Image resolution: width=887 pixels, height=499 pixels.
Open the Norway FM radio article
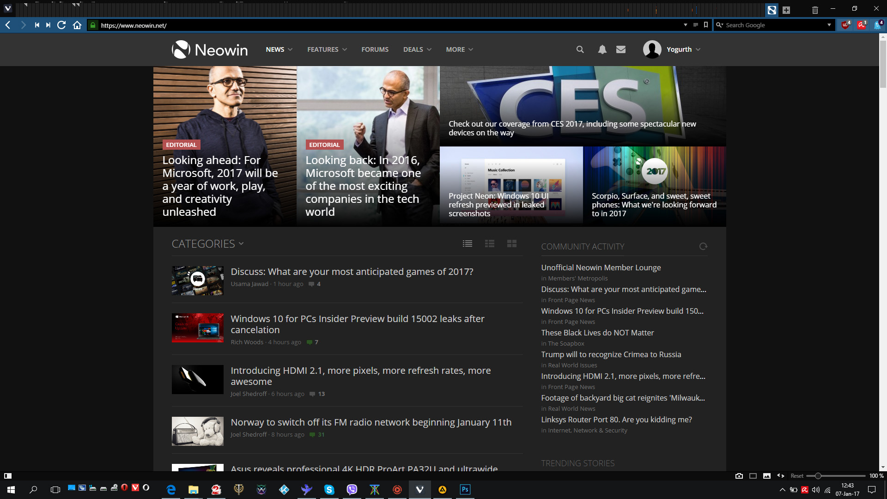pos(371,422)
